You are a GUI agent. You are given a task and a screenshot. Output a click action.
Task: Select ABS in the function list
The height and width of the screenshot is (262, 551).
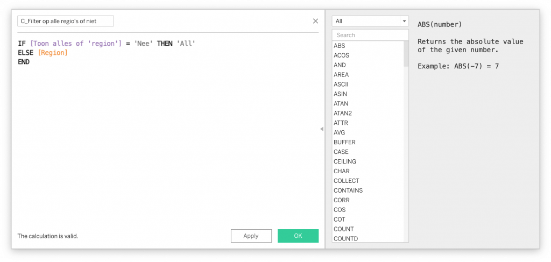340,46
